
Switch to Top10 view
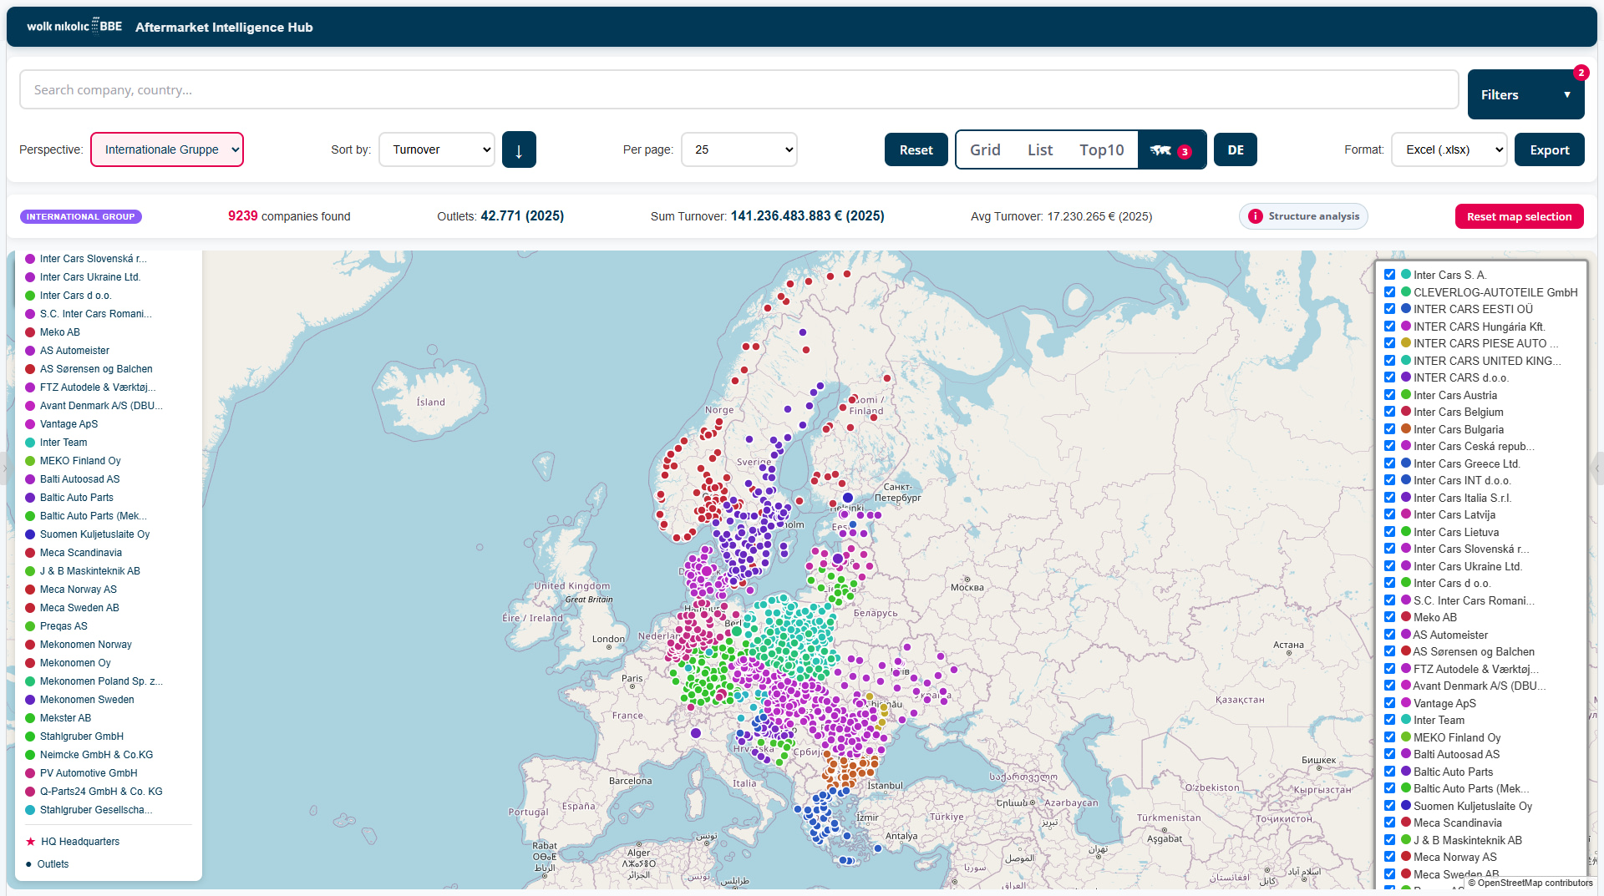pyautogui.click(x=1101, y=149)
